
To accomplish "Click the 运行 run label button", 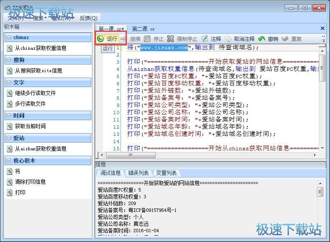I will [112, 39].
